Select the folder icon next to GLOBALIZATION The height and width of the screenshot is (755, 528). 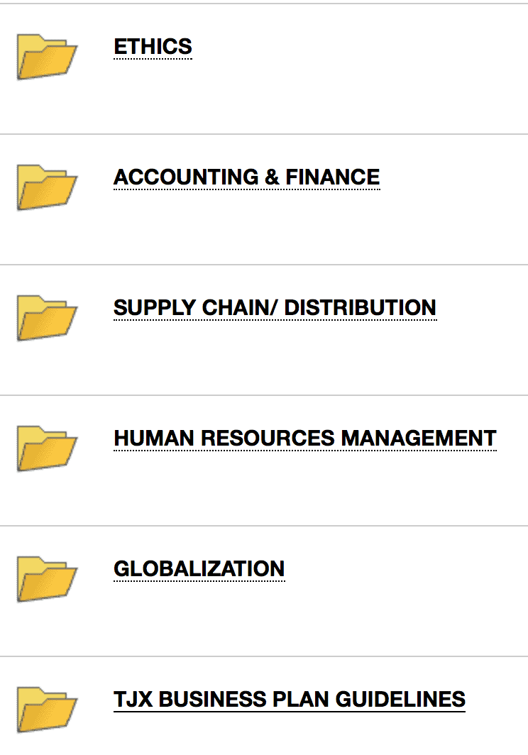(x=46, y=580)
